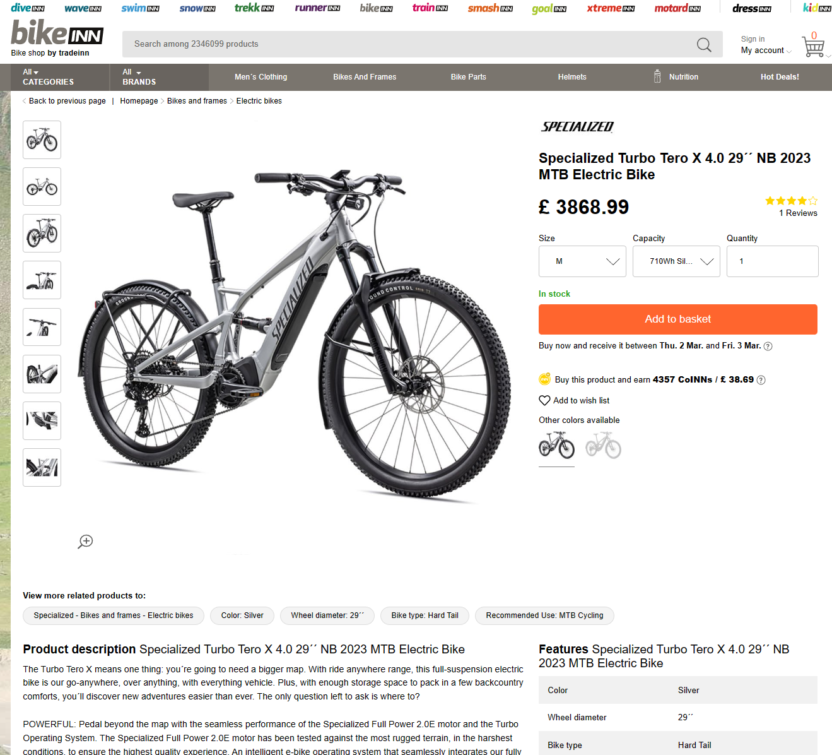Click help icon beside CoINNs earnings
The width and height of the screenshot is (832, 755).
[761, 380]
